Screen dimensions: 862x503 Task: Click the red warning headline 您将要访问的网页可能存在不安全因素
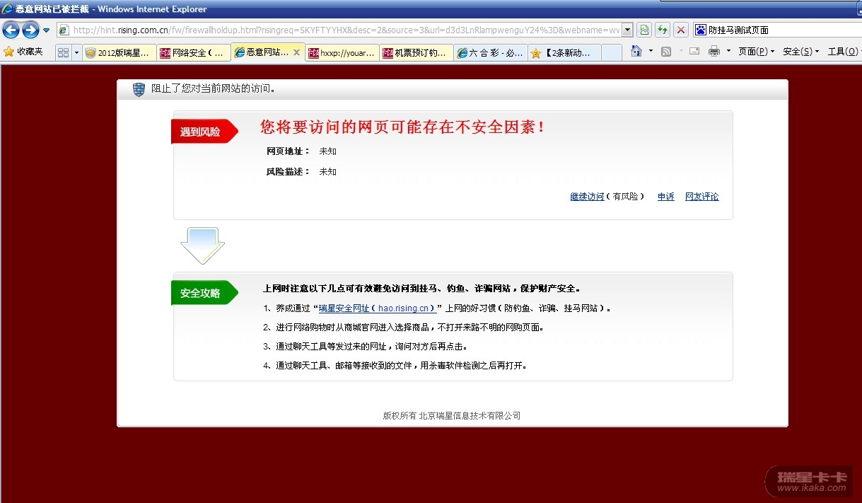click(403, 127)
